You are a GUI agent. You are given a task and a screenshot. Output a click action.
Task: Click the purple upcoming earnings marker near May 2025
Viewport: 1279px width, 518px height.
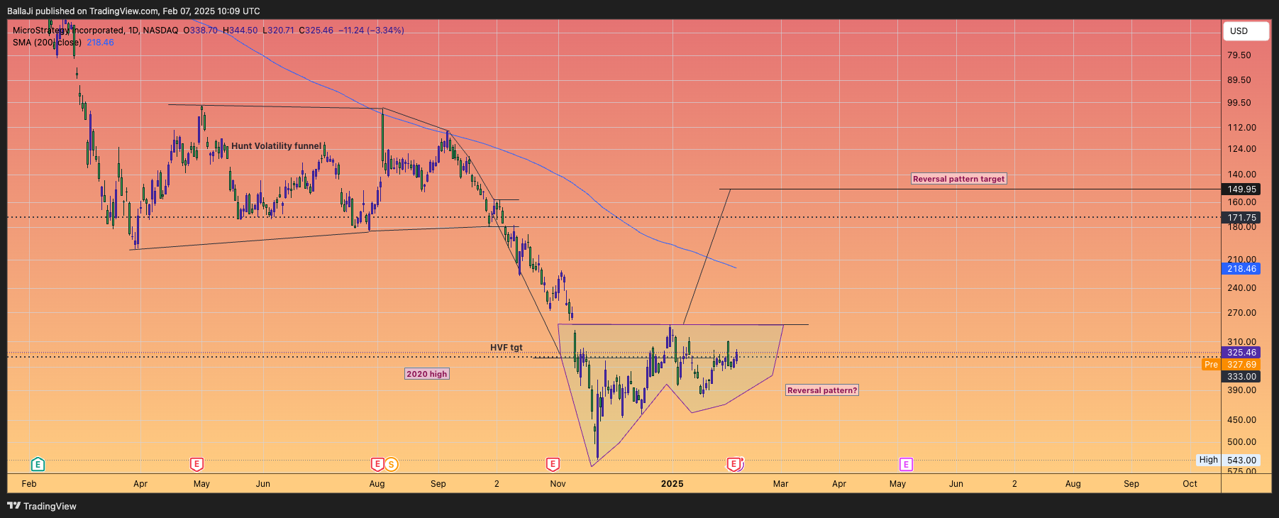pos(906,465)
